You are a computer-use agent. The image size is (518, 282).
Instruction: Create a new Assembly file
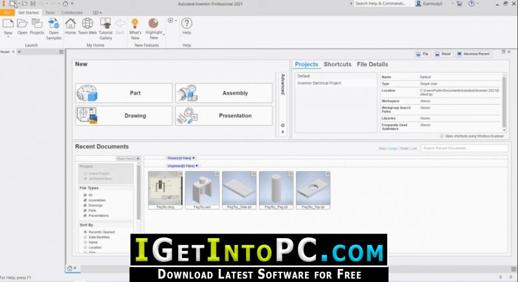coord(223,93)
